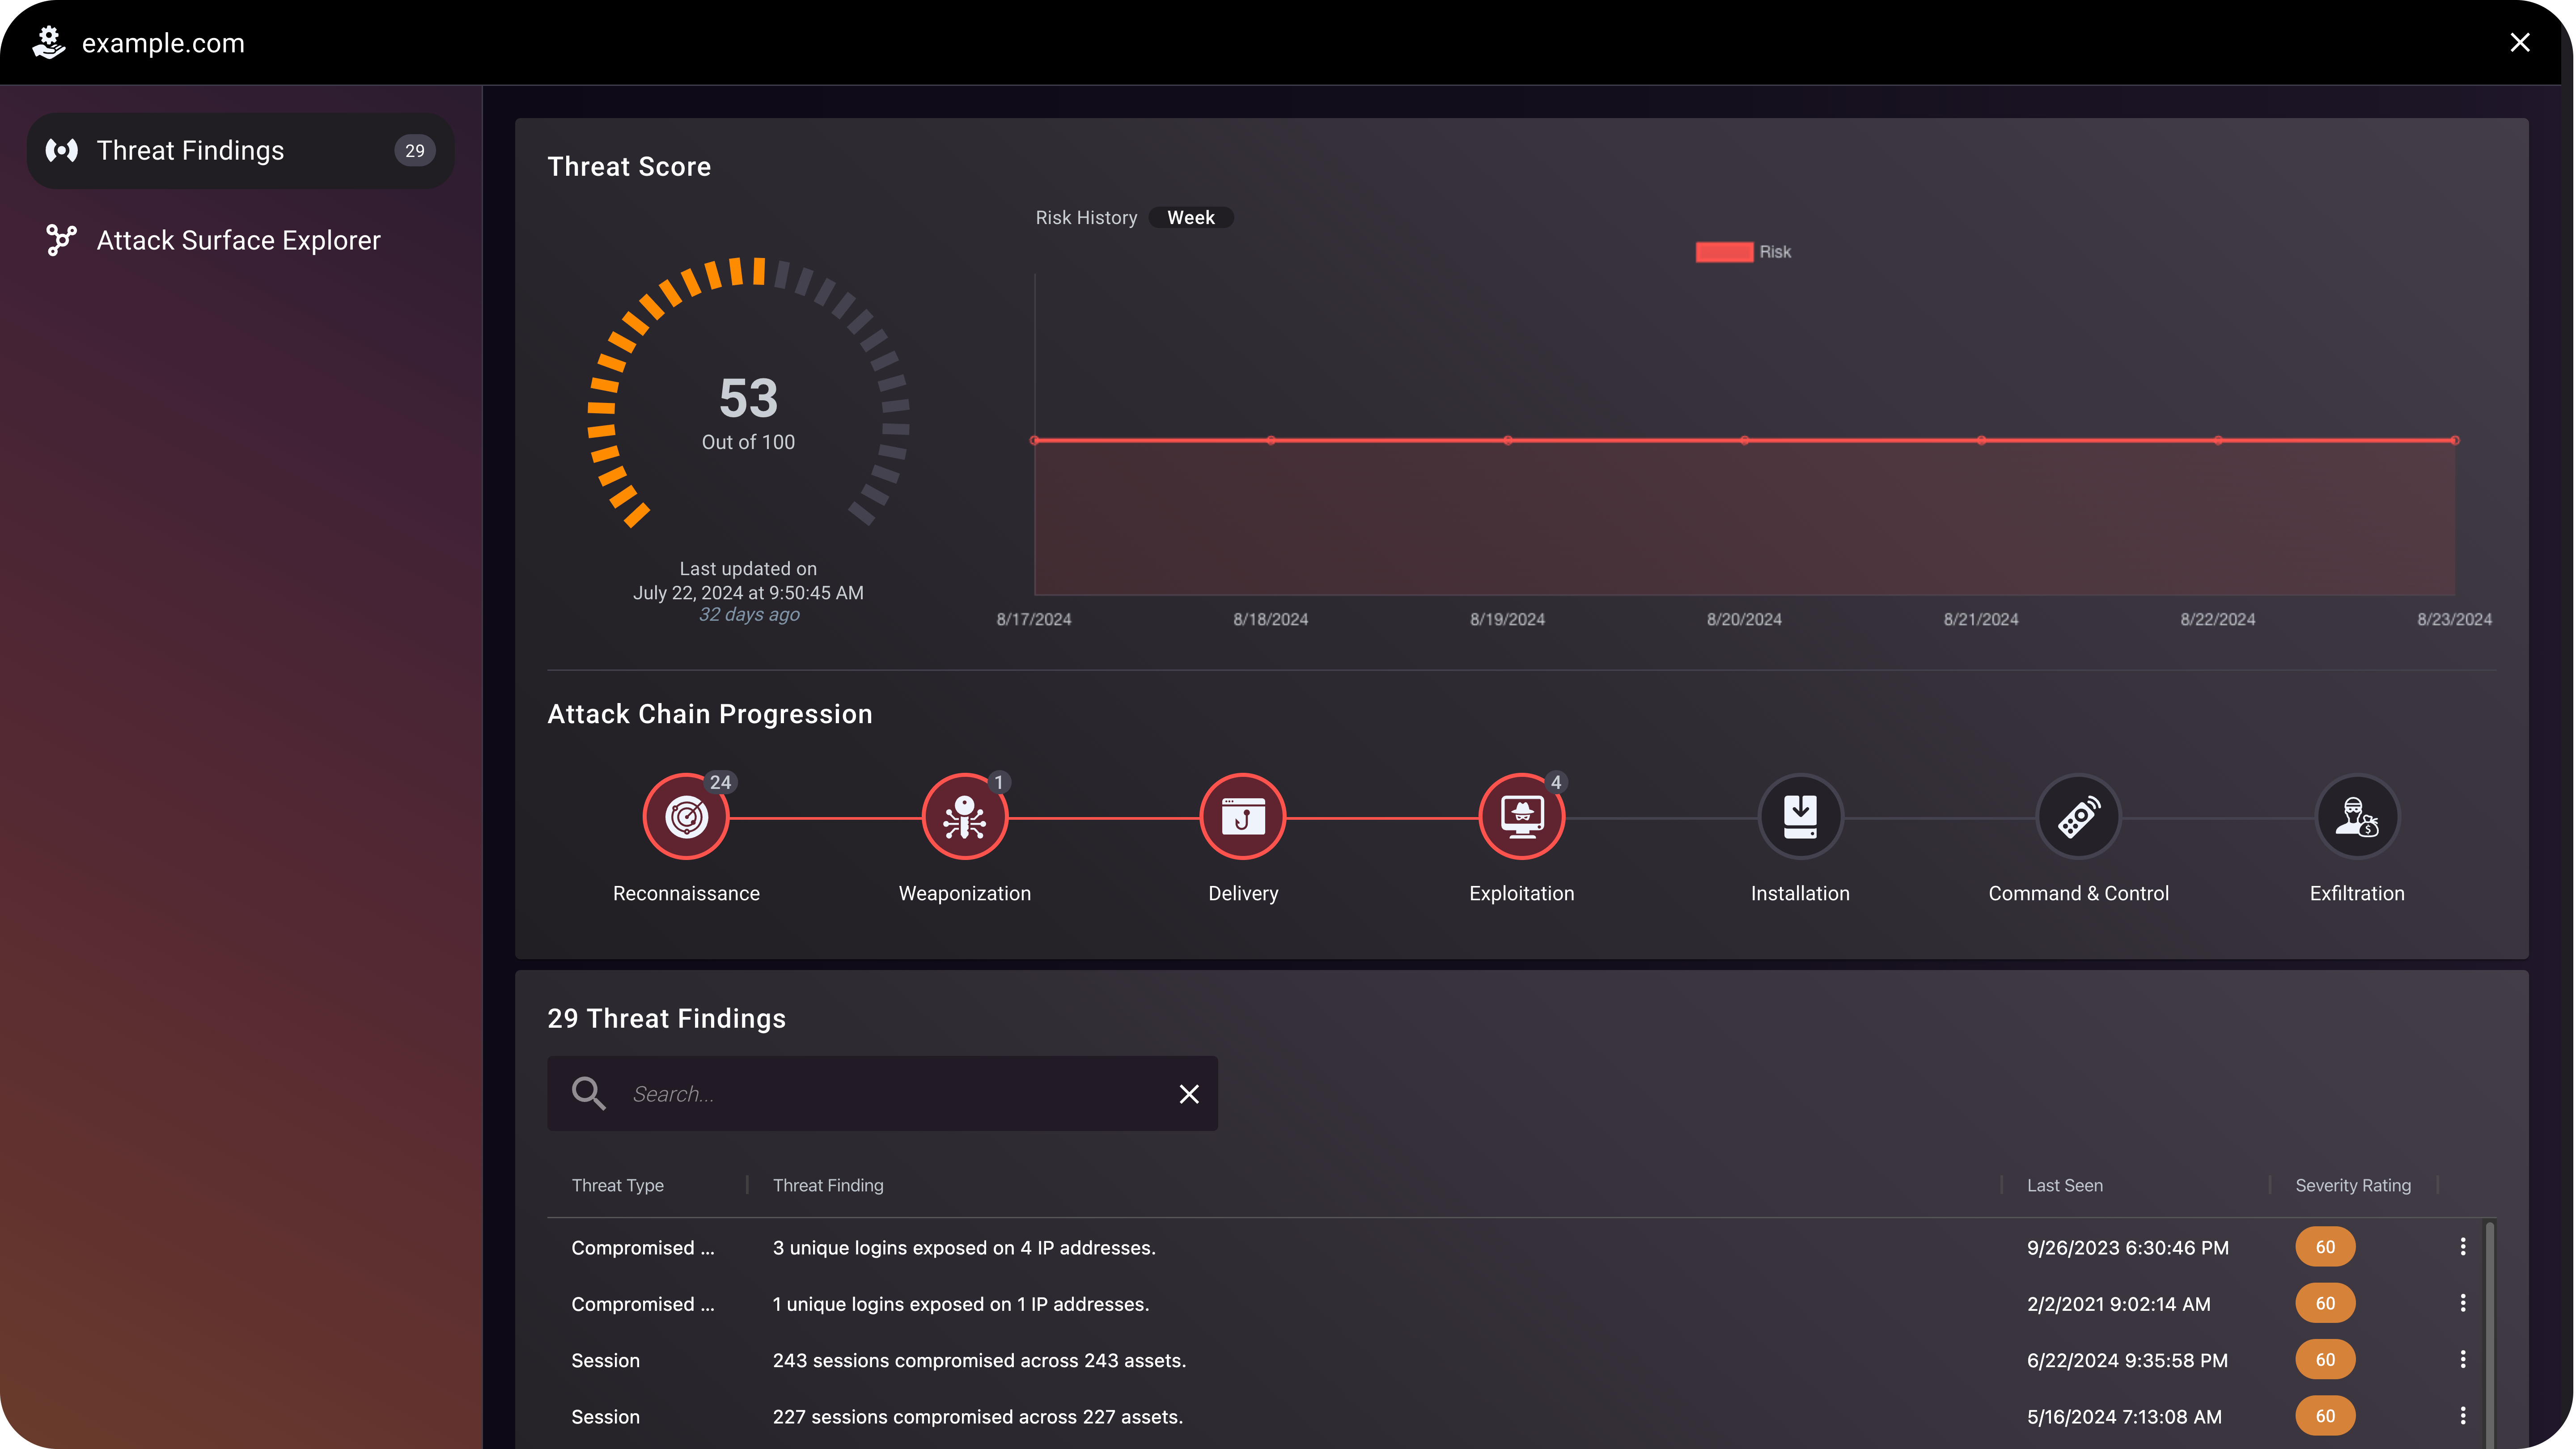Focus the threat findings Search field
2576x1449 pixels.
coord(882,1093)
